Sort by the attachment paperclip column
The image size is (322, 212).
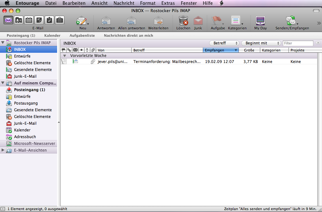tap(93, 50)
